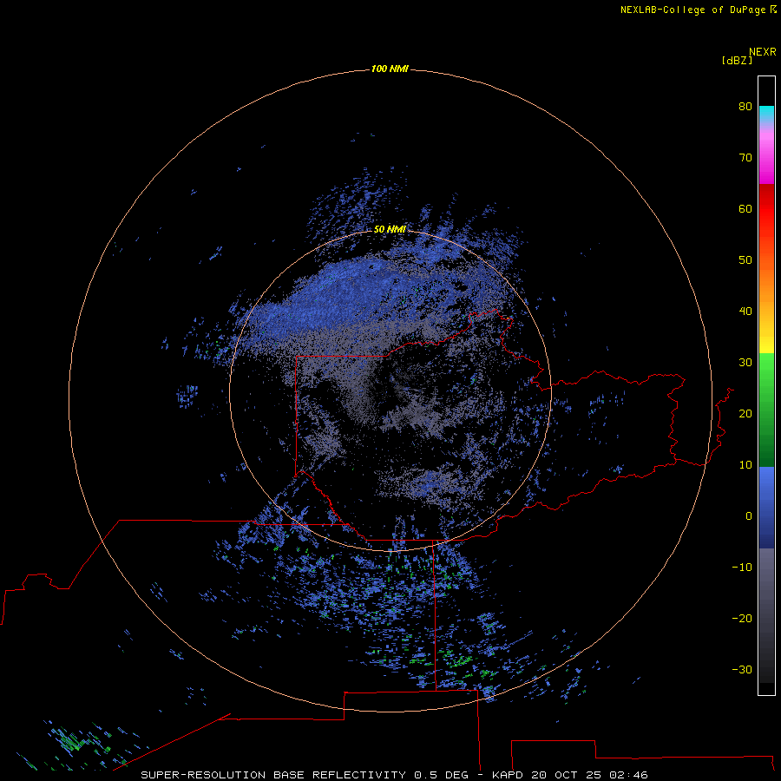Click the 80 dBZ scale value
781x781 pixels.
(745, 106)
